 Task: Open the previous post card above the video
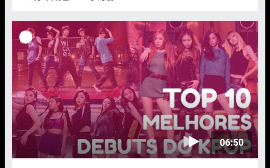pyautogui.click(x=135, y=6)
